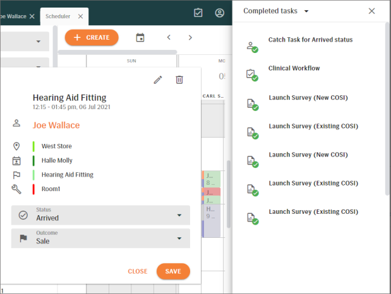Click the Room1 resource text
The image size is (391, 294).
[51, 189]
